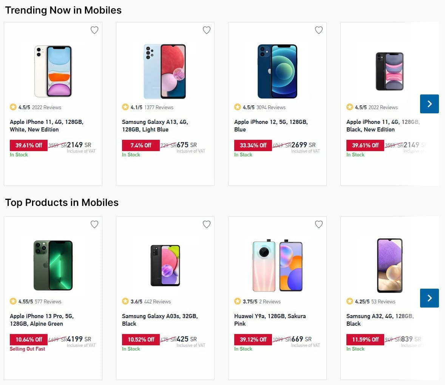Open Samsung Galaxy A13 Light Blue product link
445x385 pixels.
tap(155, 125)
